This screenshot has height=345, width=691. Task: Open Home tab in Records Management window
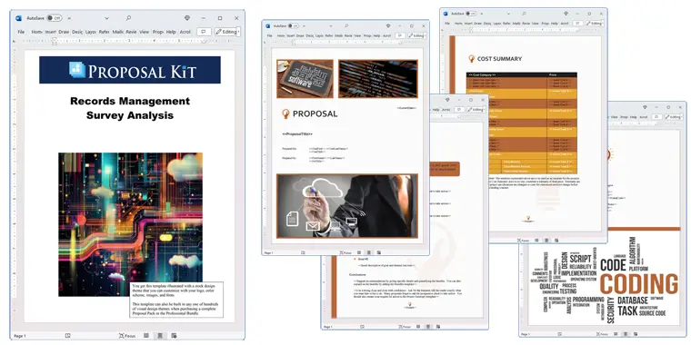tap(37, 32)
